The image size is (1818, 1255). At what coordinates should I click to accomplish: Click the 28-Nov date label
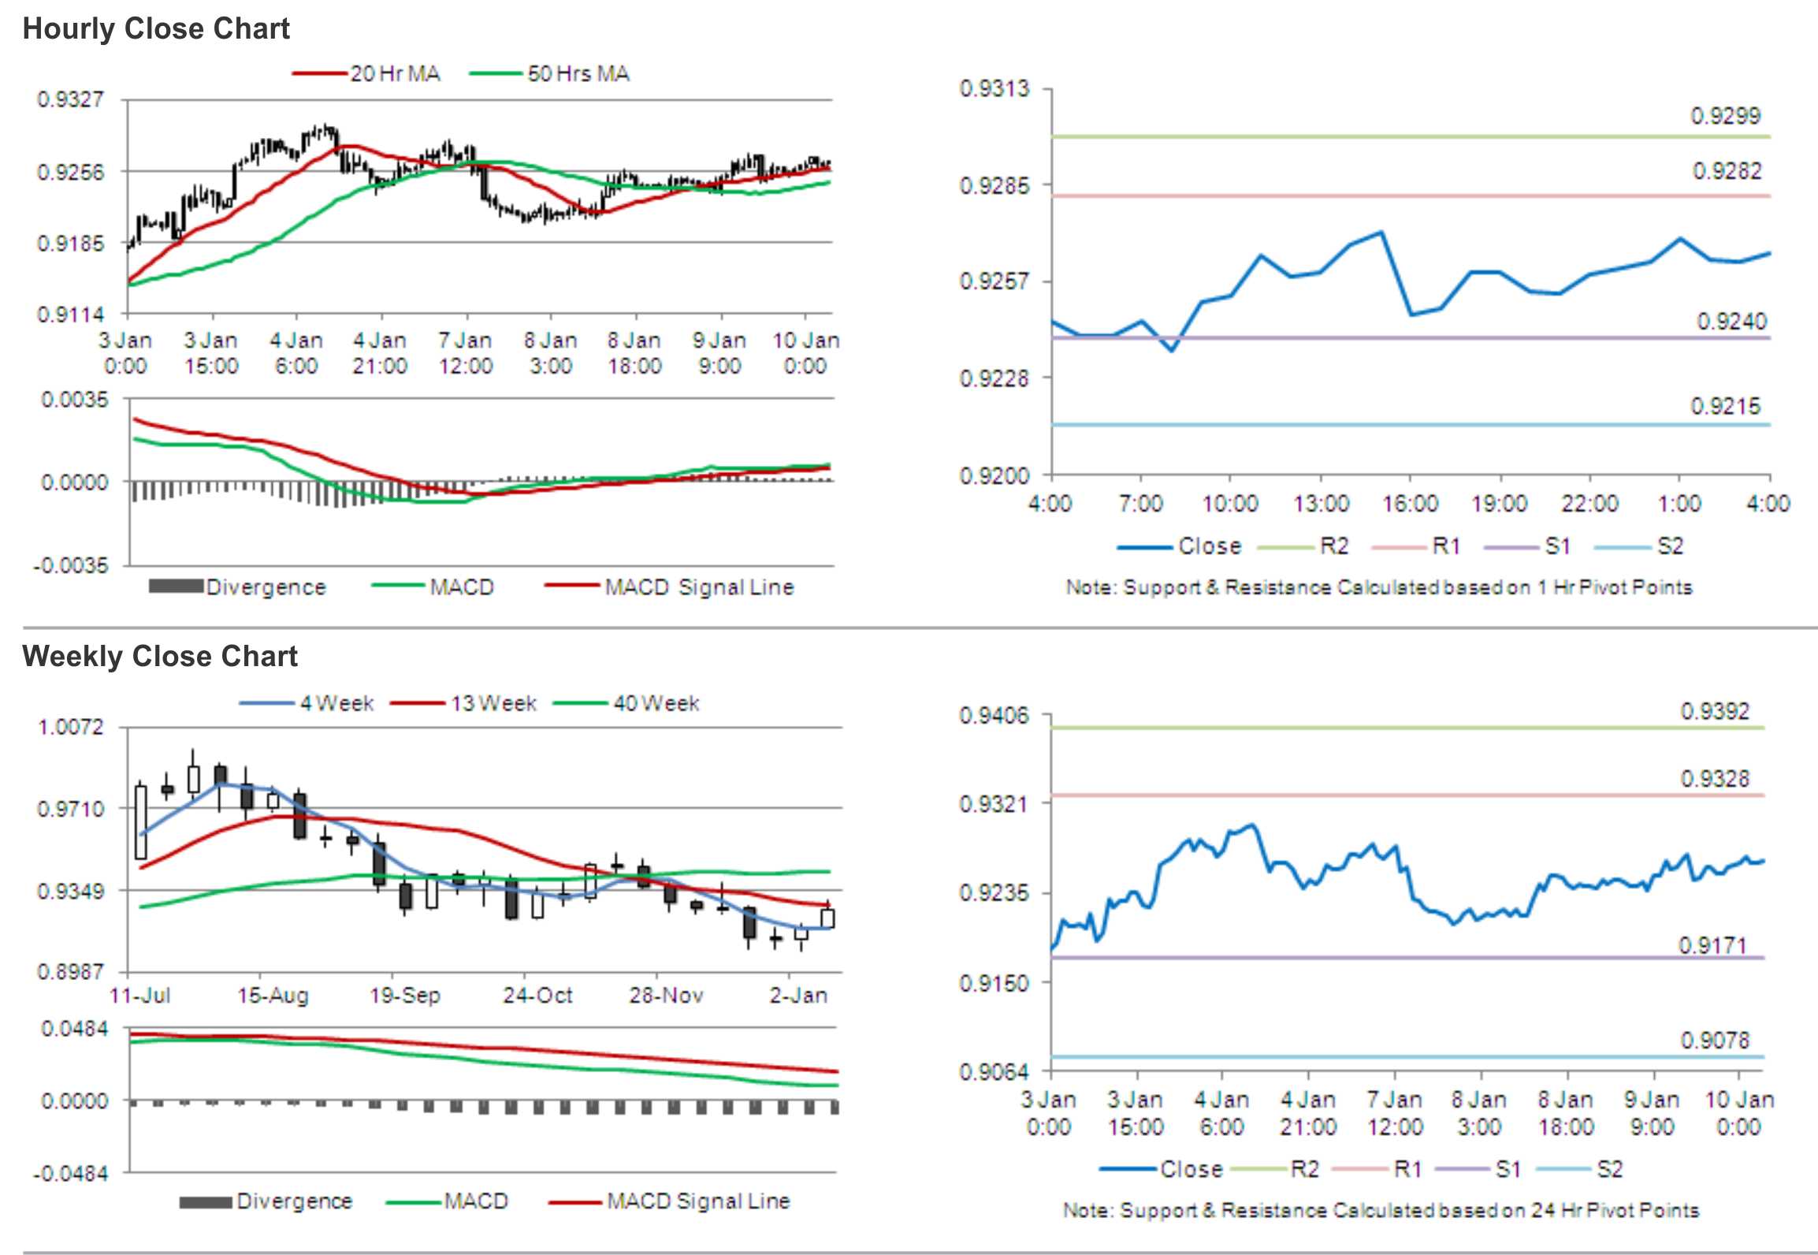click(666, 996)
